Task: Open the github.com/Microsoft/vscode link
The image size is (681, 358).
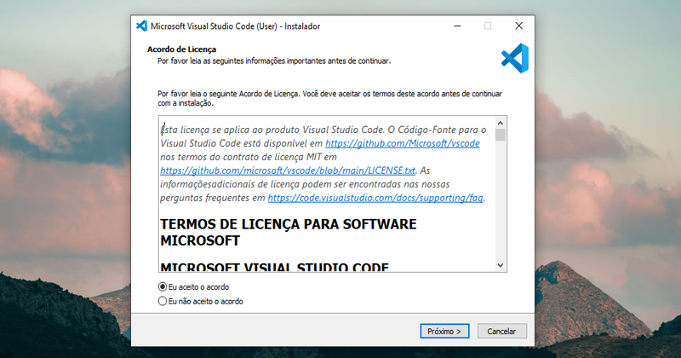Action: click(403, 144)
